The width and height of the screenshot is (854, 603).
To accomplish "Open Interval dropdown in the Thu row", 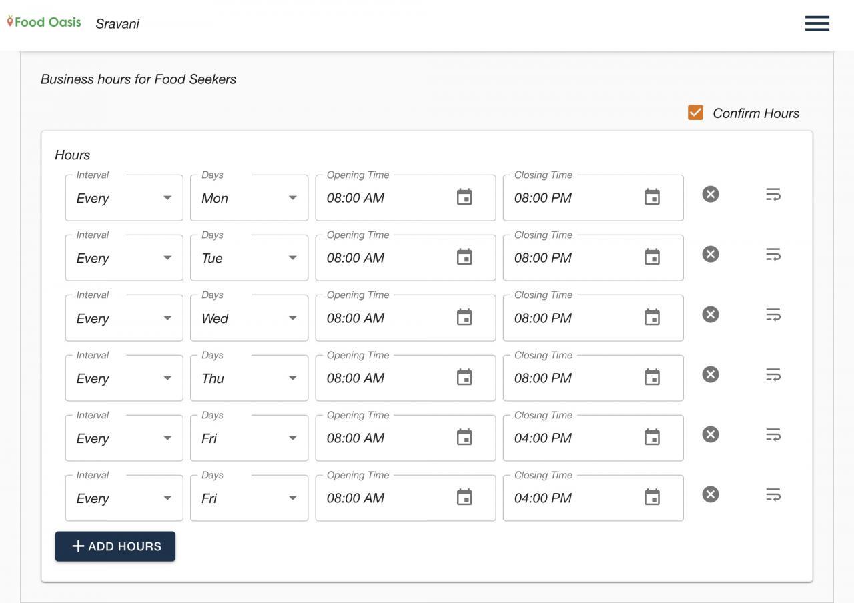I will click(x=124, y=378).
